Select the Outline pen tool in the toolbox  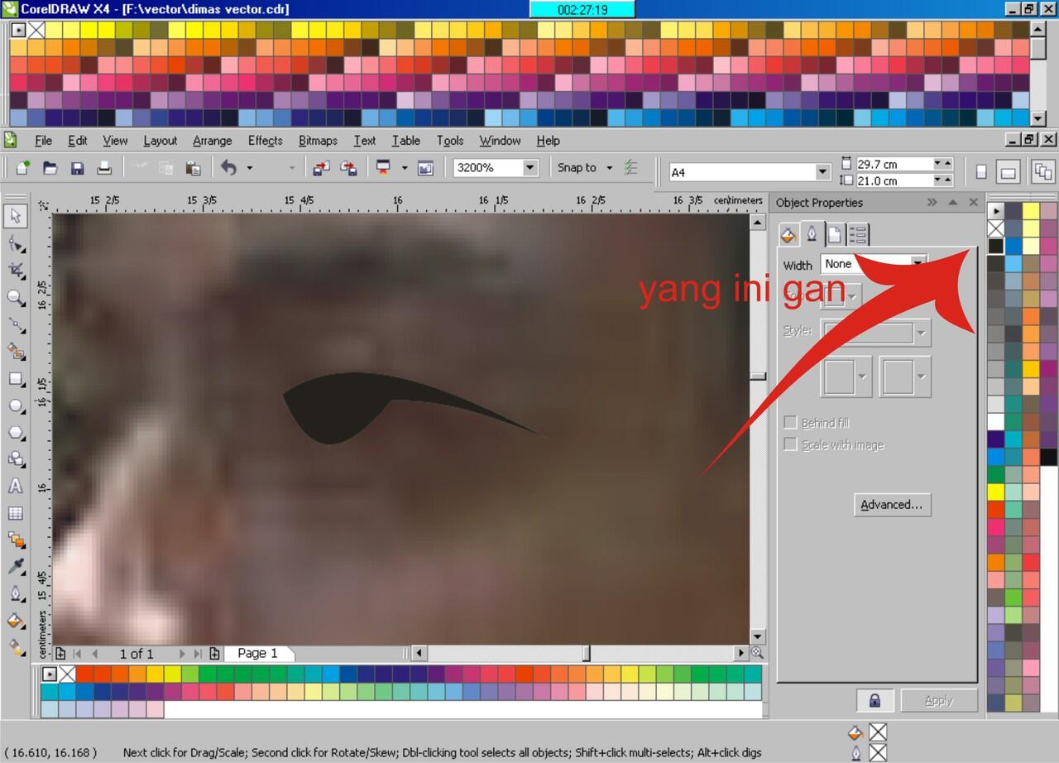(x=16, y=593)
